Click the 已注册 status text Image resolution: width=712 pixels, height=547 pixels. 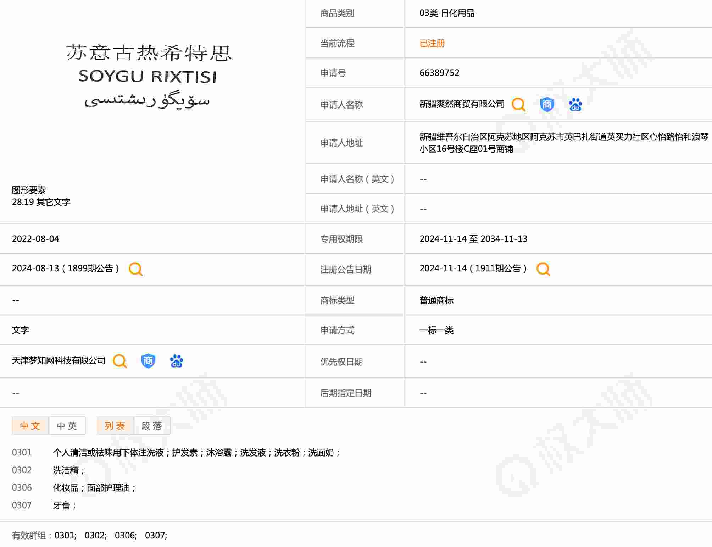(432, 43)
